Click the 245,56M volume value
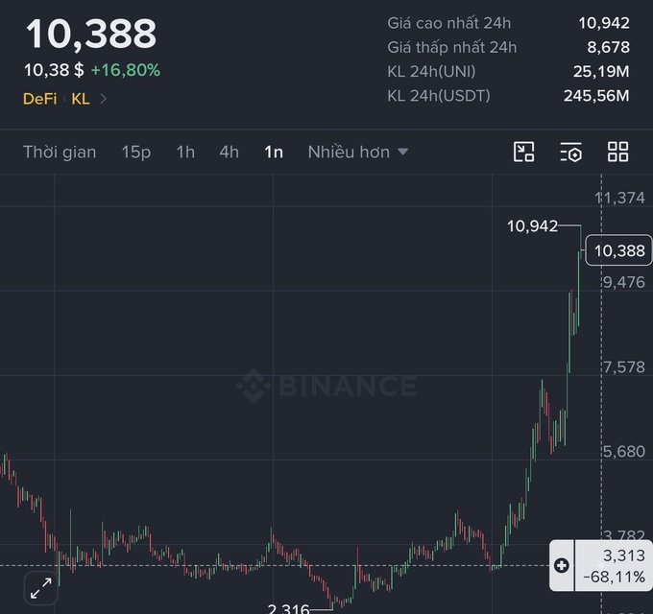 click(596, 96)
